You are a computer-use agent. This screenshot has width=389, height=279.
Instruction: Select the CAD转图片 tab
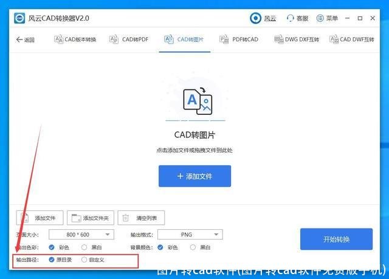point(184,40)
